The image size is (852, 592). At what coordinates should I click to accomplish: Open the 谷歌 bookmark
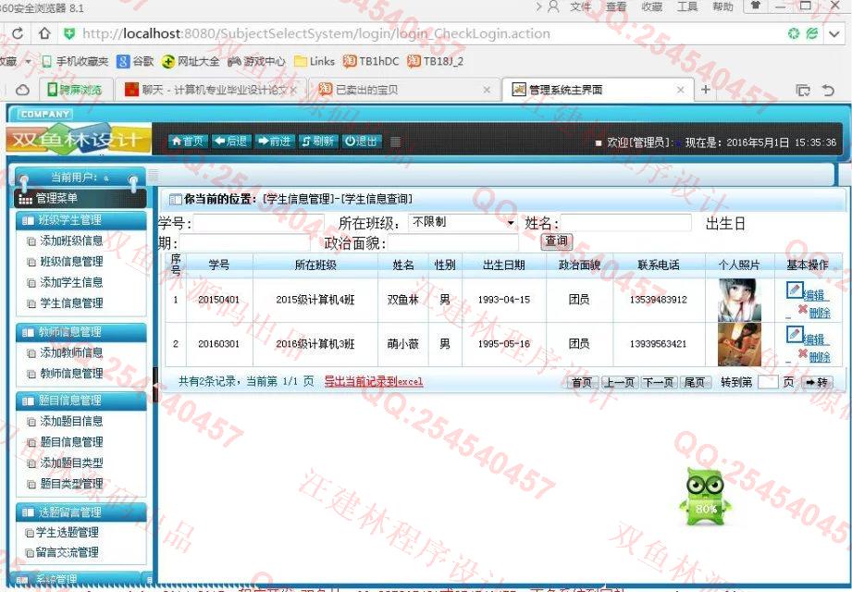pos(136,61)
